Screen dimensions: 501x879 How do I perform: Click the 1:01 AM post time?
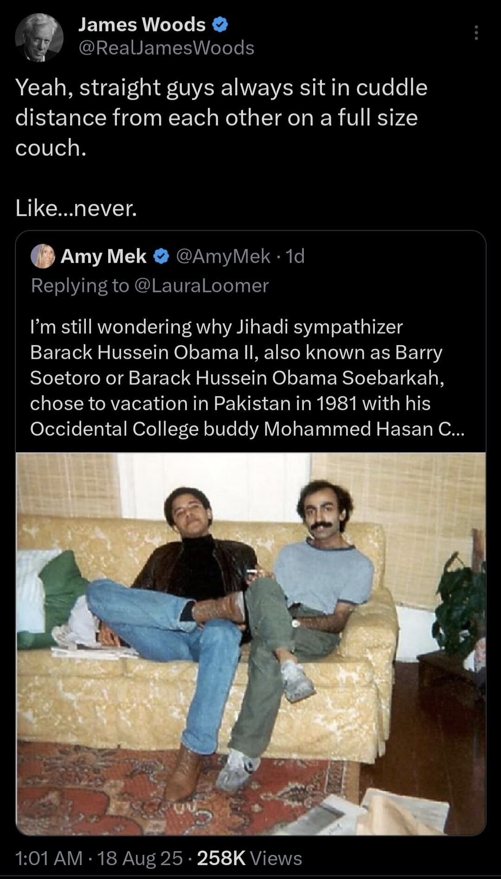[x=49, y=858]
